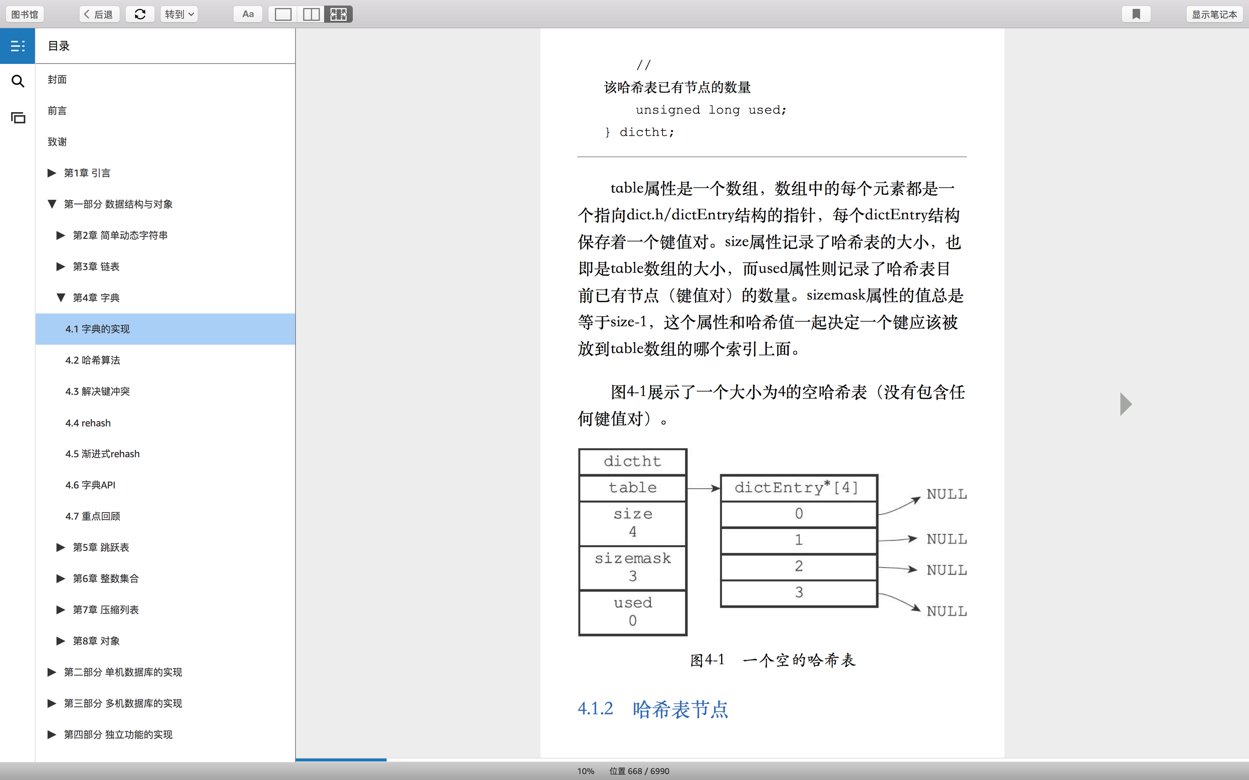Screen dimensions: 1249x780
Task: Click the refresh sync icon
Action: pos(140,14)
